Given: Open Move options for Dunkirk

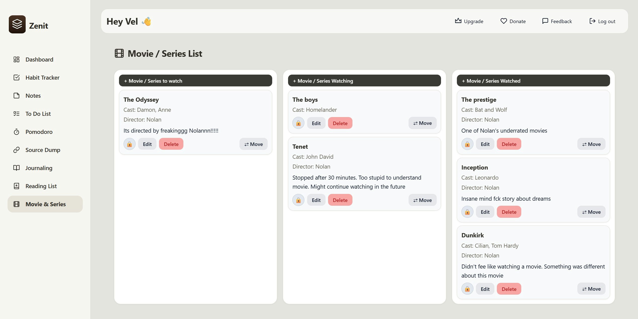Looking at the screenshot, I should 591,289.
